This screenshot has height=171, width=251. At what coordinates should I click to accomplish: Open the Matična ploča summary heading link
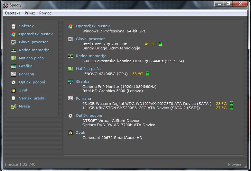coord(88,69)
